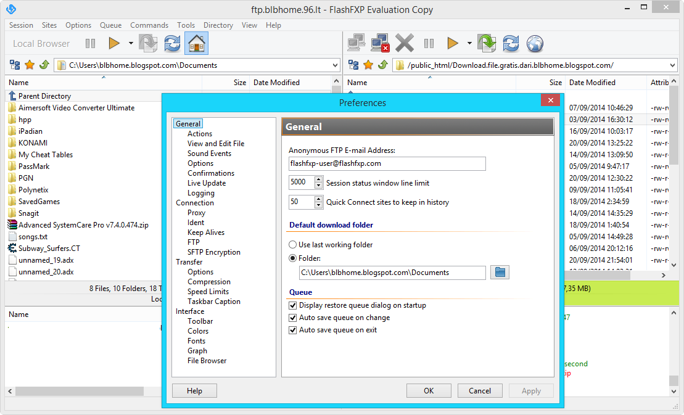The width and height of the screenshot is (684, 415).
Task: Click the local pane pause transfer icon
Action: (90, 44)
